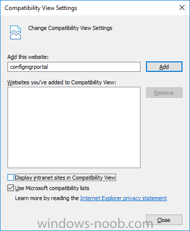The image size is (190, 231).
Task: Click the greyed-out Remove button
Action: (164, 93)
